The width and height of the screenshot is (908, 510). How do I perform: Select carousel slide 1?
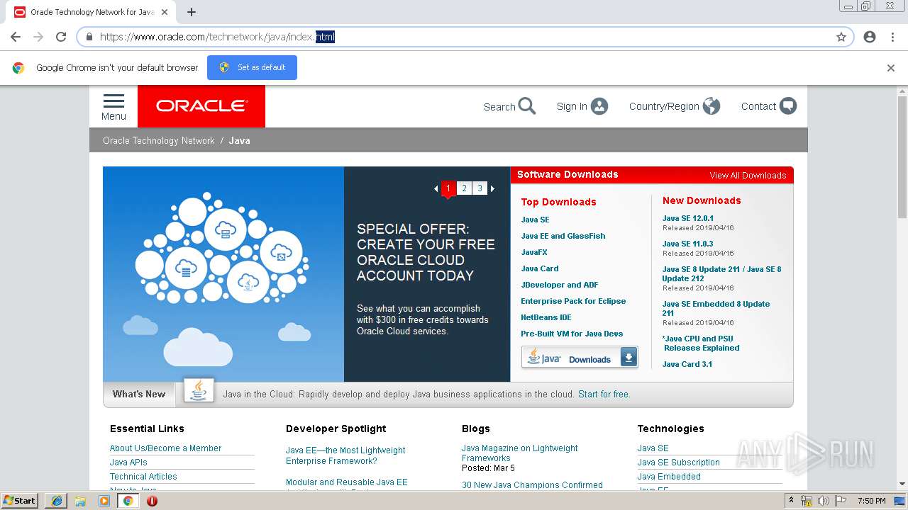coord(448,188)
